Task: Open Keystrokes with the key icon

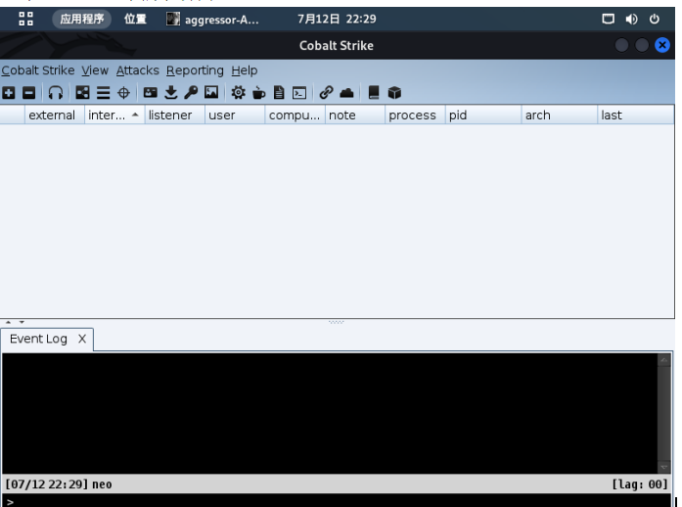Action: [191, 93]
